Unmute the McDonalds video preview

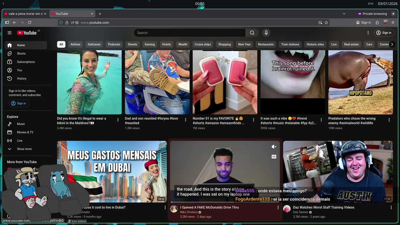click(x=274, y=147)
